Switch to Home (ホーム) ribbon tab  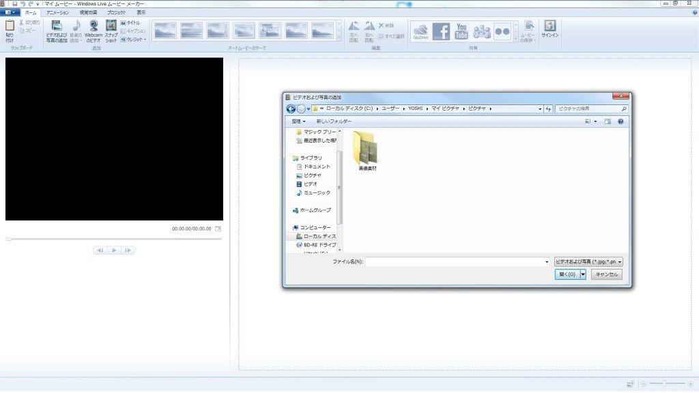point(31,12)
